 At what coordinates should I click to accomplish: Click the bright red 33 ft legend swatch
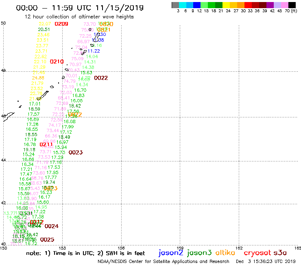(248, 5)
